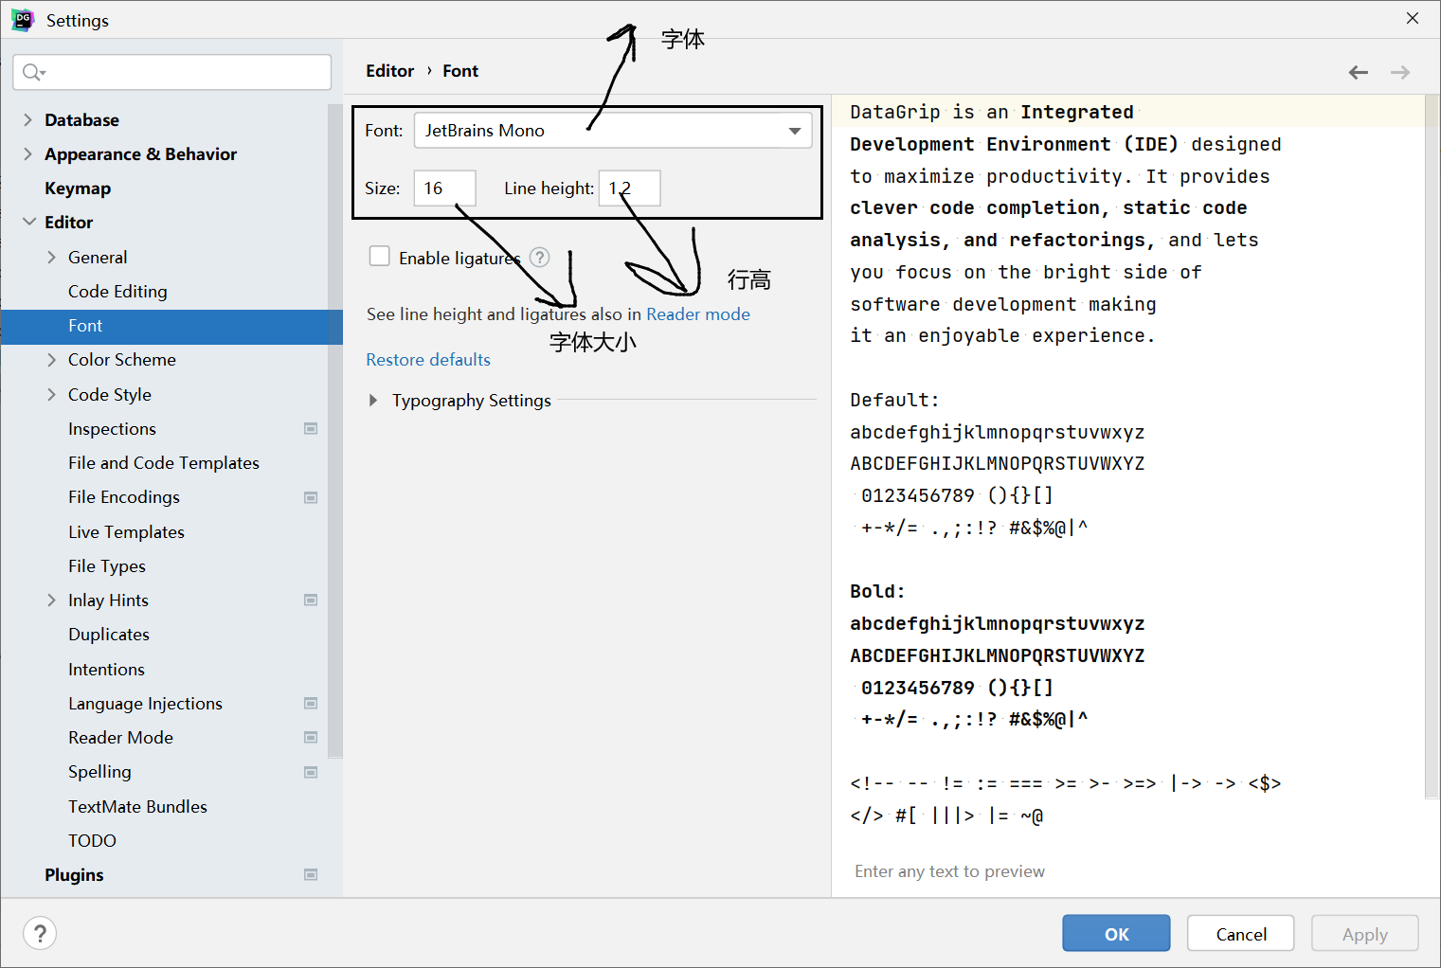Click project-level icon beside Spelling
Image resolution: width=1441 pixels, height=968 pixels.
(311, 772)
